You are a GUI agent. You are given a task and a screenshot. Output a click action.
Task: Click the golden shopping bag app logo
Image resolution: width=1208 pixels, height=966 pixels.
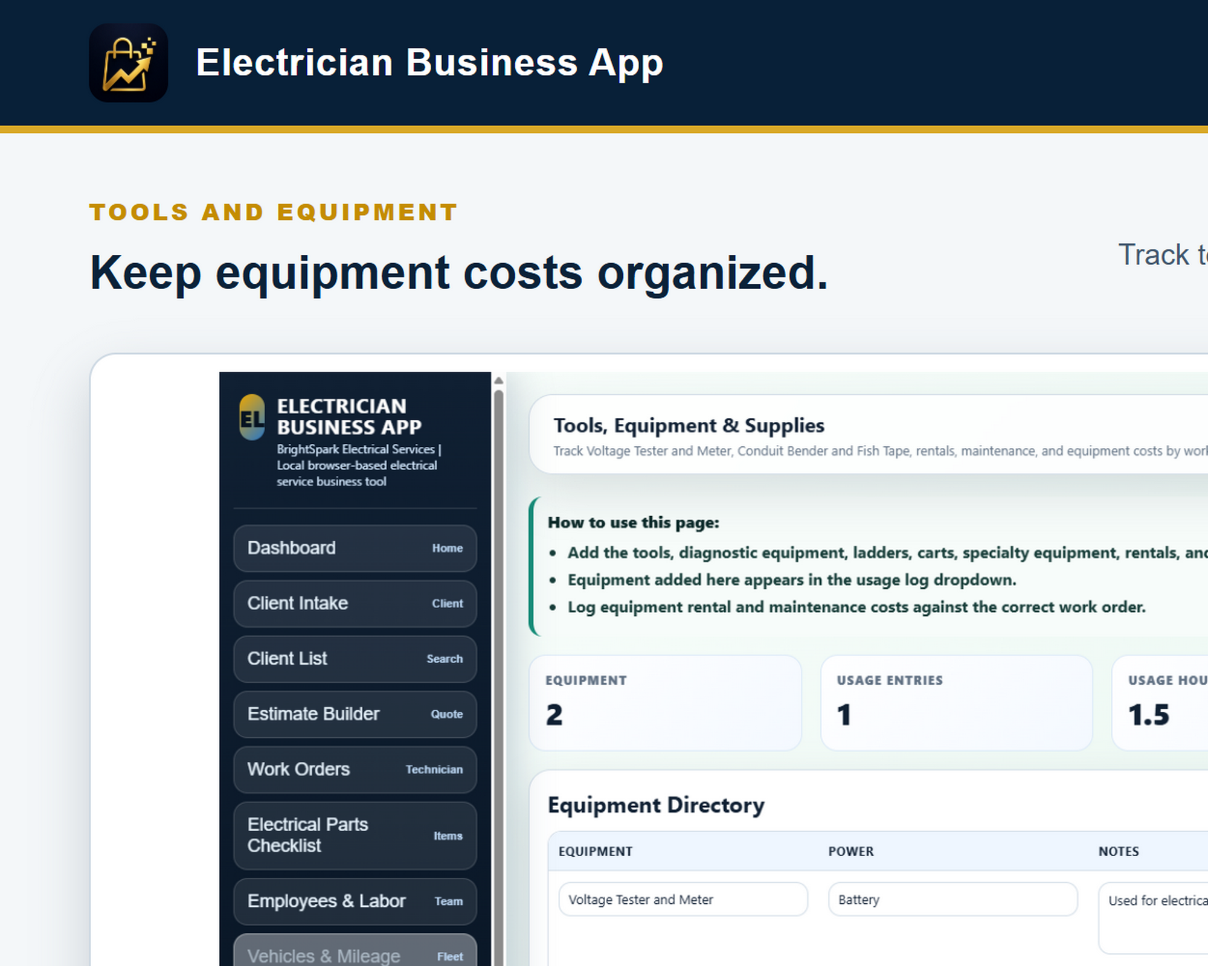click(x=128, y=63)
